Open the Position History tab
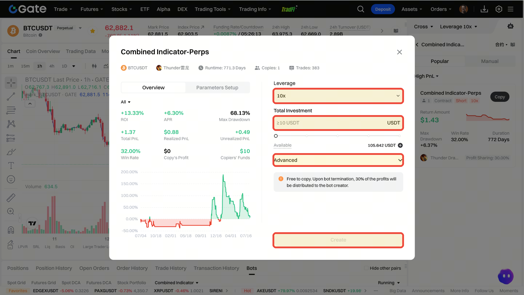This screenshot has height=295, width=524. [x=54, y=268]
